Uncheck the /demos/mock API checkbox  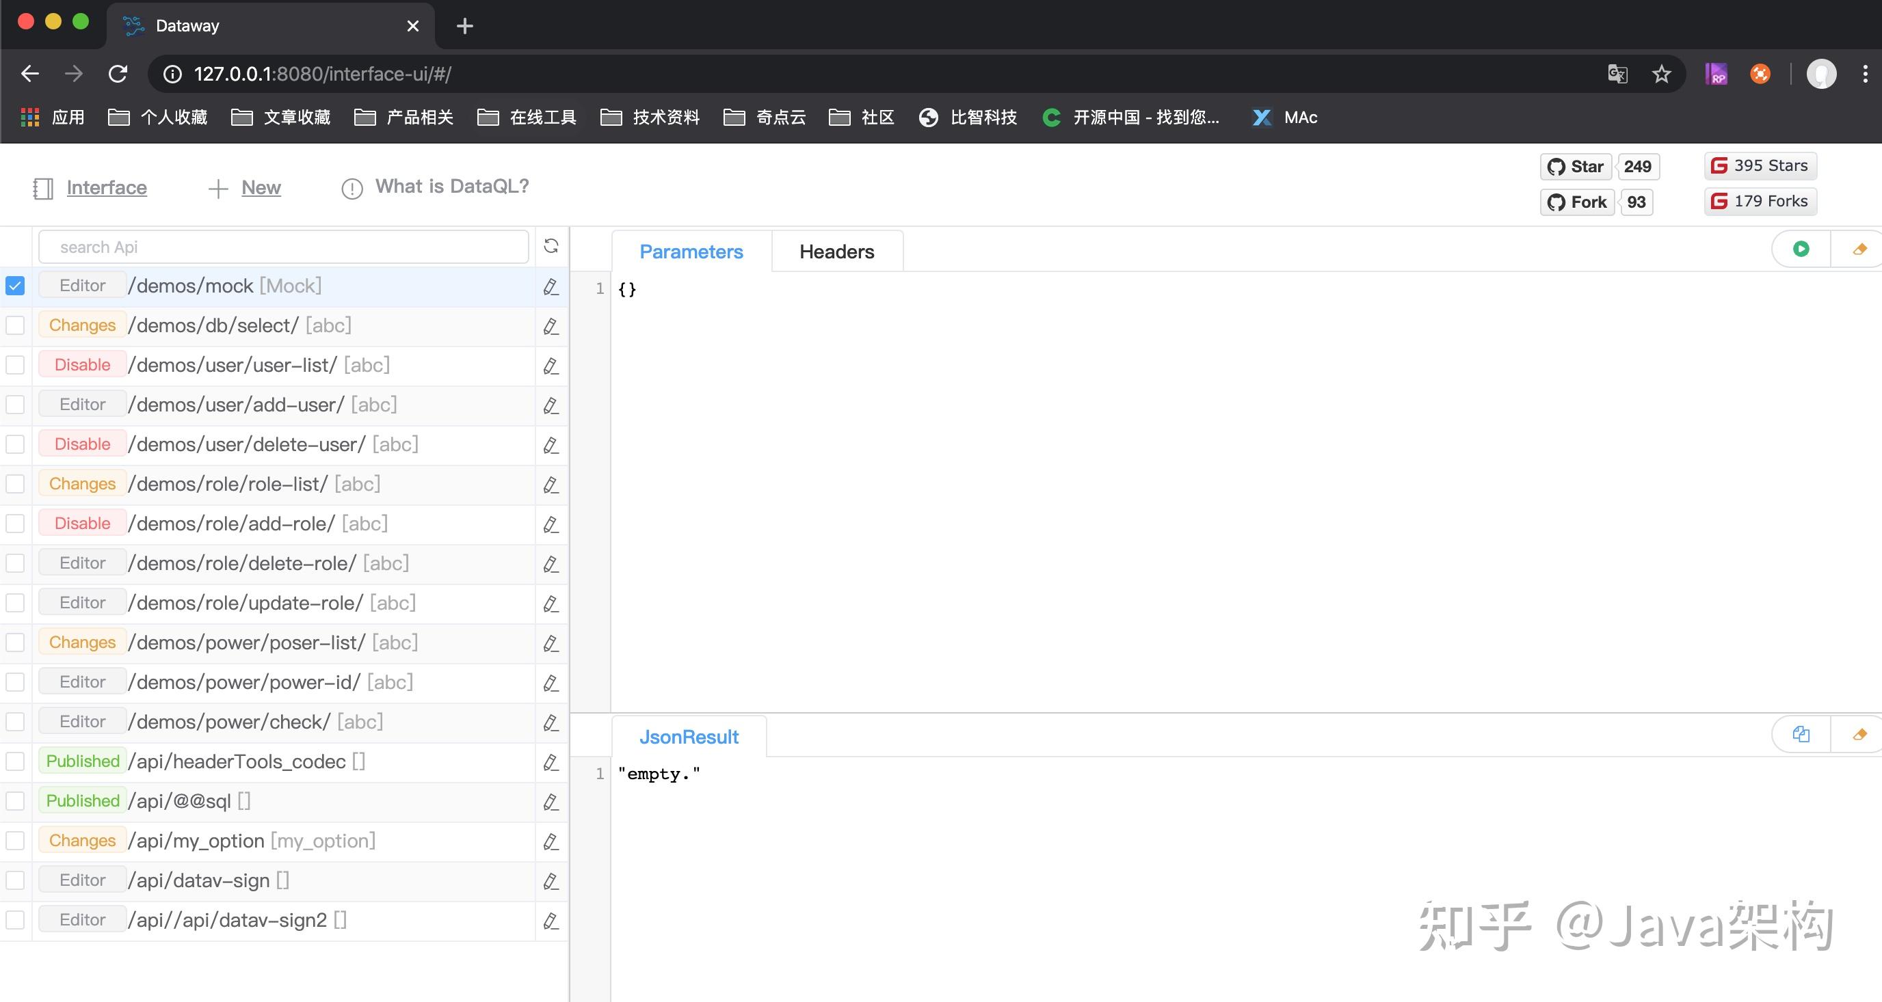coord(14,286)
